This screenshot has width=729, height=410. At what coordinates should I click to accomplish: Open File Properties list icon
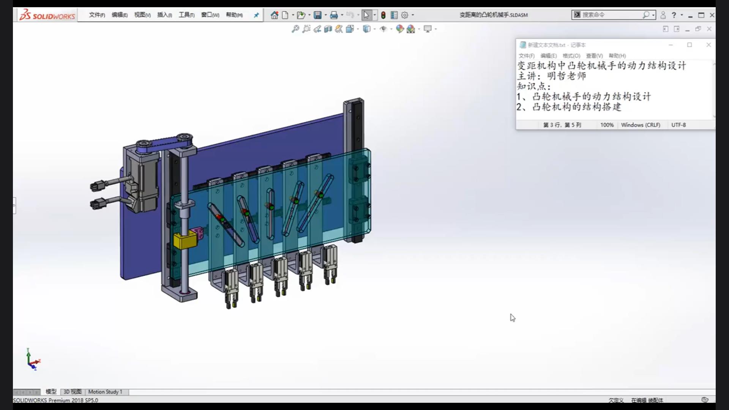394,15
